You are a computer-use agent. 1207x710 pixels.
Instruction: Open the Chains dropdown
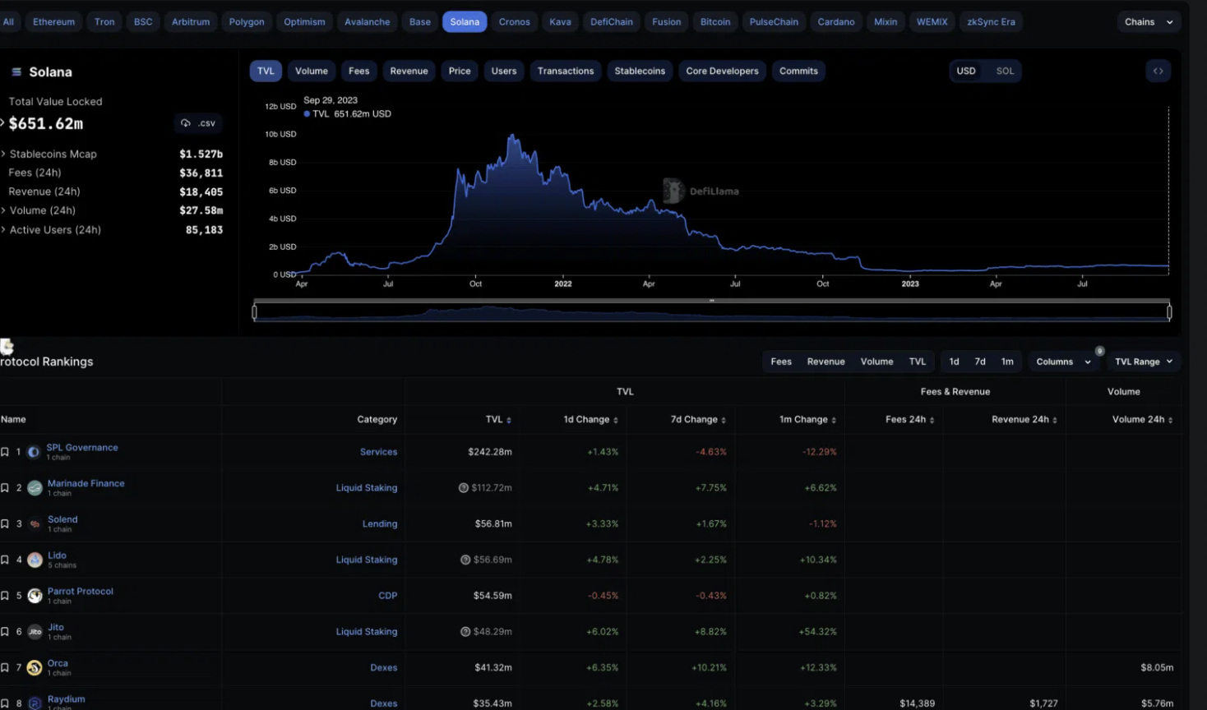tap(1149, 22)
